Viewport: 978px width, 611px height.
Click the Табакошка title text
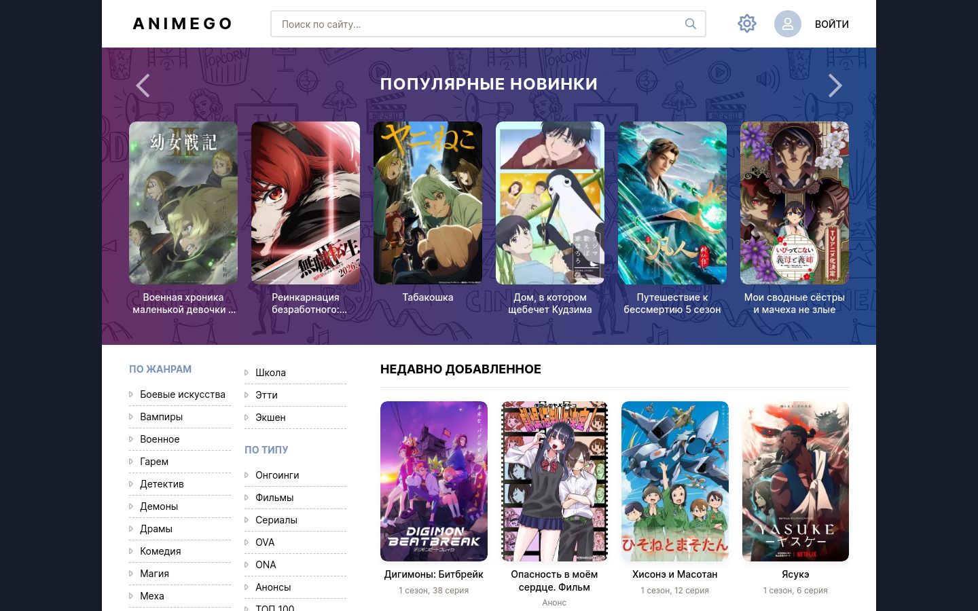pyautogui.click(x=428, y=297)
